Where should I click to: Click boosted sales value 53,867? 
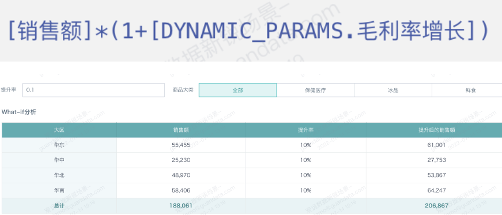pos(436,175)
